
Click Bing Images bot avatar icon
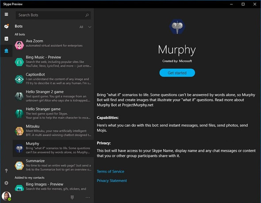pos(19,188)
